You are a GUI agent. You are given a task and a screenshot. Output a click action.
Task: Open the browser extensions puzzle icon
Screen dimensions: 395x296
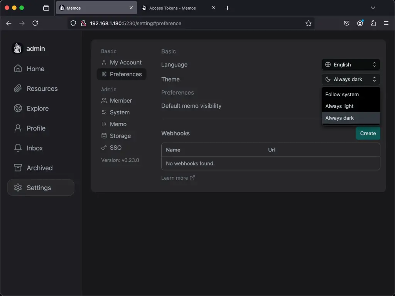pyautogui.click(x=373, y=23)
